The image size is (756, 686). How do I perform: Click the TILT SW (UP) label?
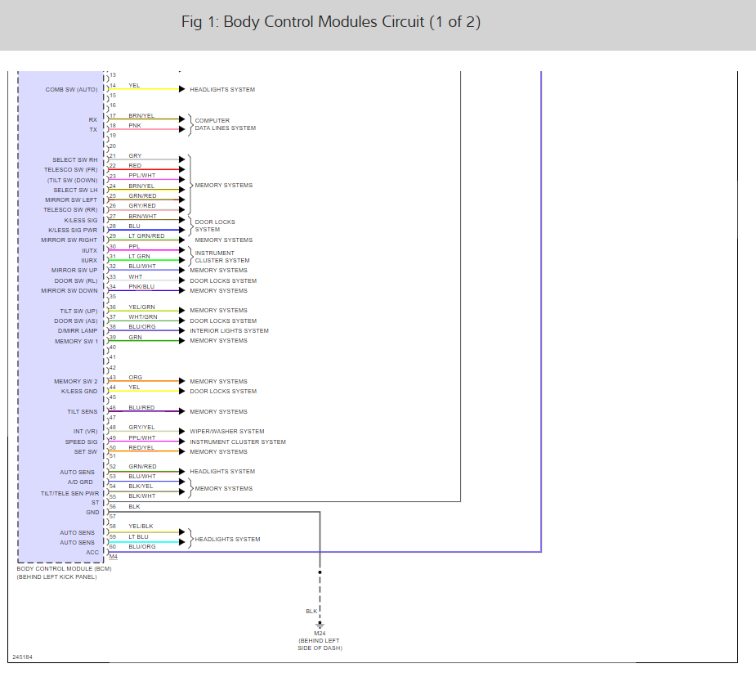[x=78, y=312]
